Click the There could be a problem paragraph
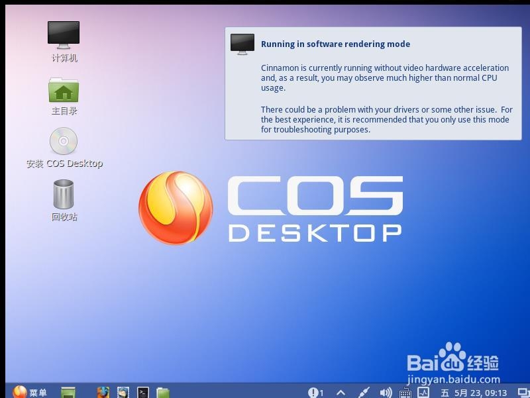Screen dimensions: 530x398 (x=387, y=120)
